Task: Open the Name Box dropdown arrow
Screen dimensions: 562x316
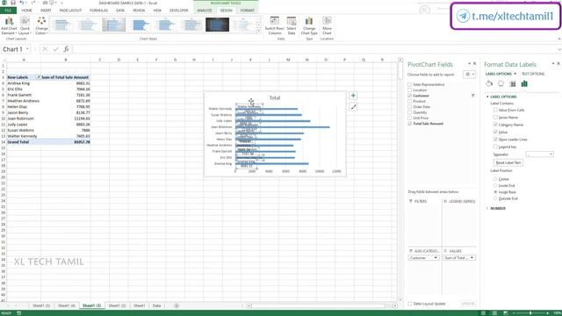Action: click(x=27, y=49)
